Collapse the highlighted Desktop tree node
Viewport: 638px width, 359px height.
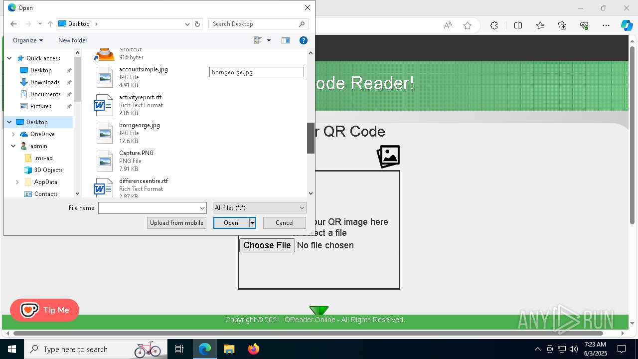click(9, 122)
